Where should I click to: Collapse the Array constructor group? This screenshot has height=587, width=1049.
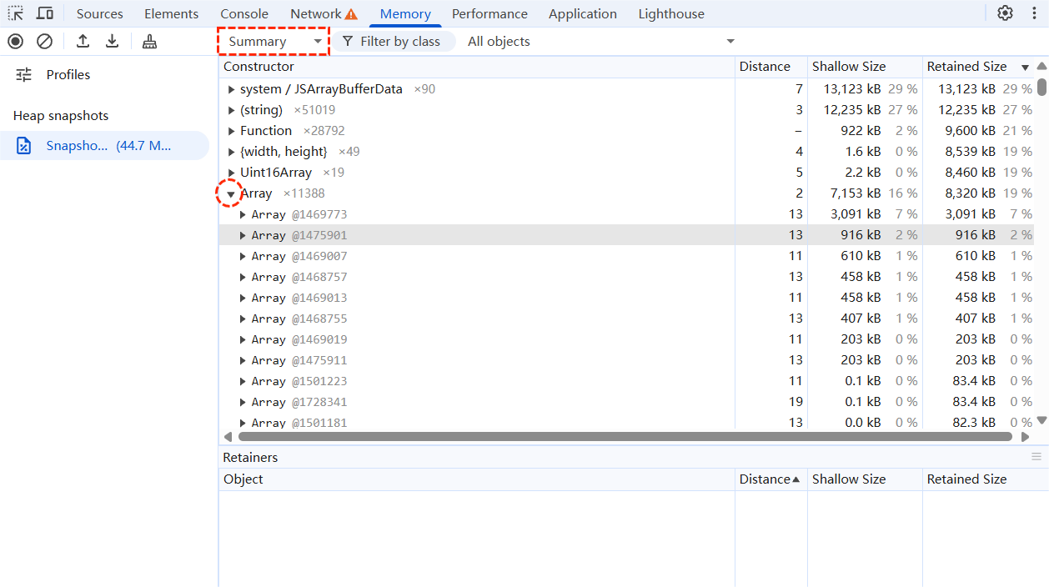point(231,193)
